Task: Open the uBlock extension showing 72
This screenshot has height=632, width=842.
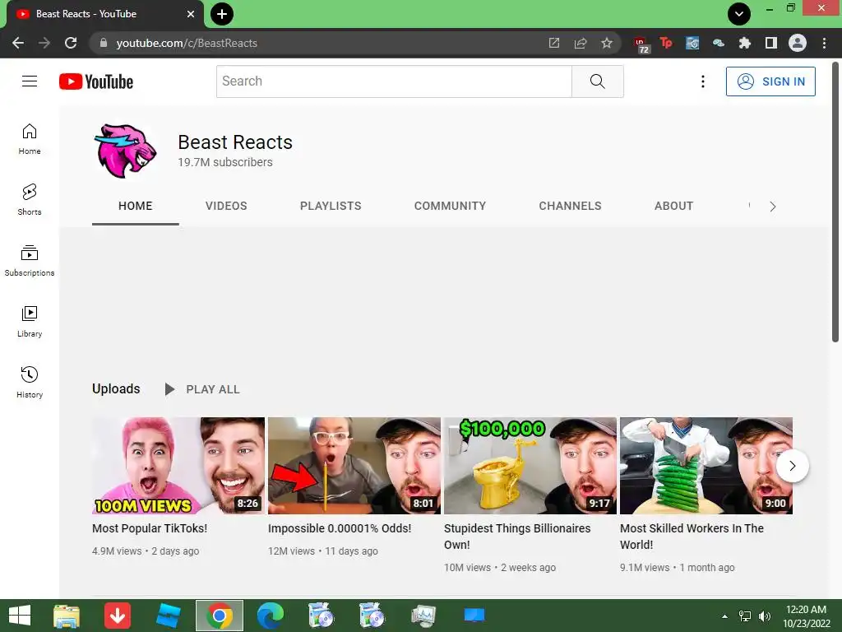Action: [x=641, y=44]
